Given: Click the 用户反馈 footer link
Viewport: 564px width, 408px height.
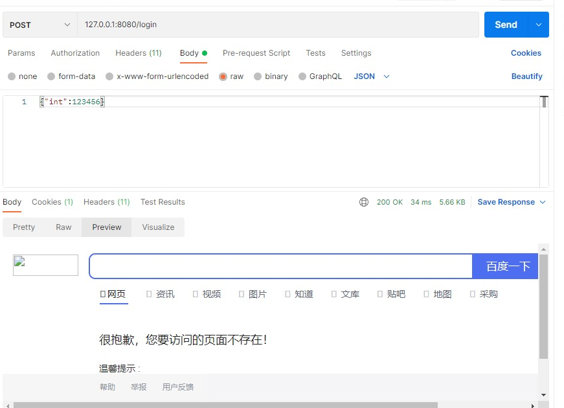Looking at the screenshot, I should tap(177, 387).
